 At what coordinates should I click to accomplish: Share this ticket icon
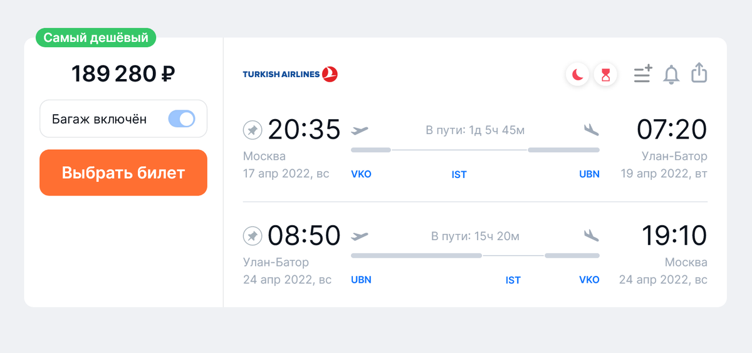pyautogui.click(x=699, y=73)
